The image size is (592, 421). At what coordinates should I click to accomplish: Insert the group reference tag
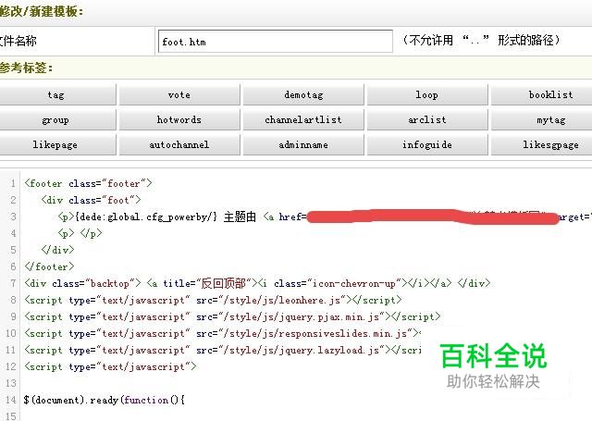(57, 119)
